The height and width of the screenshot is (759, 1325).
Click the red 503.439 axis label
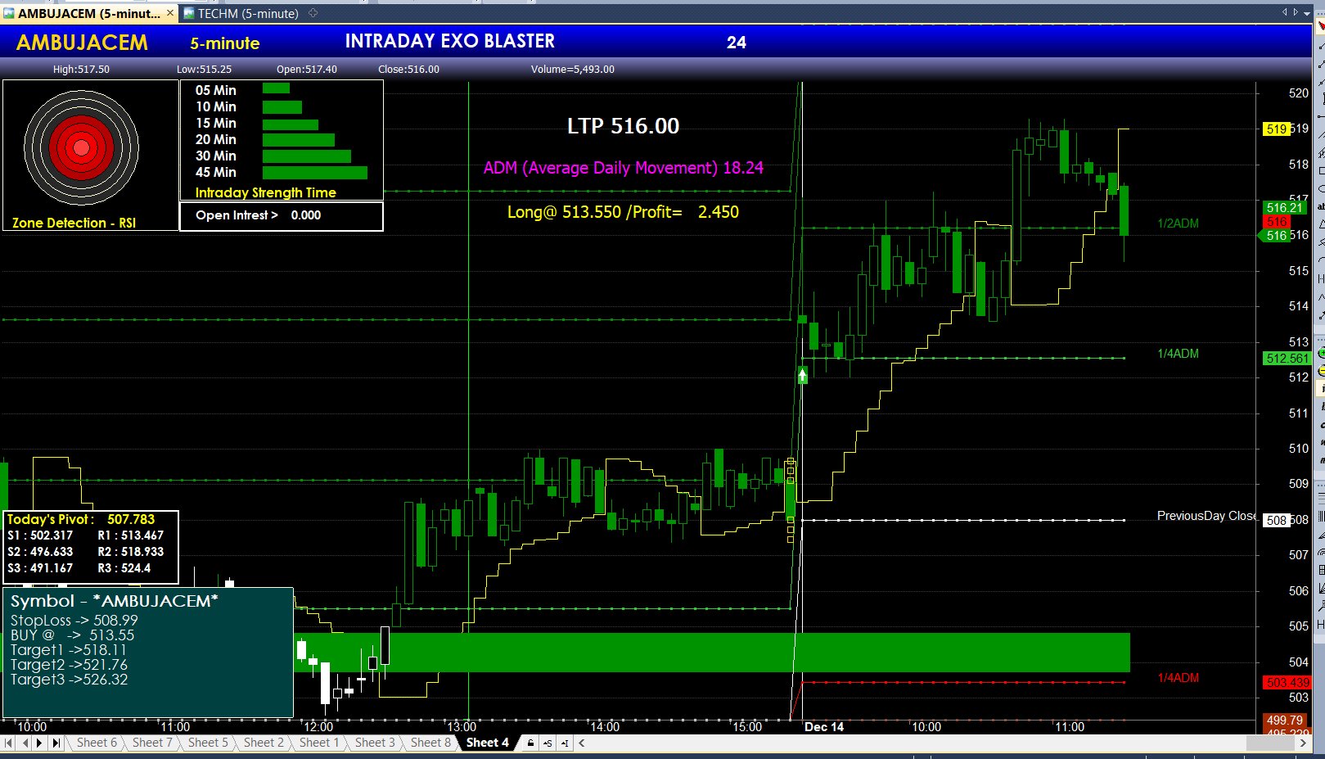(1287, 682)
